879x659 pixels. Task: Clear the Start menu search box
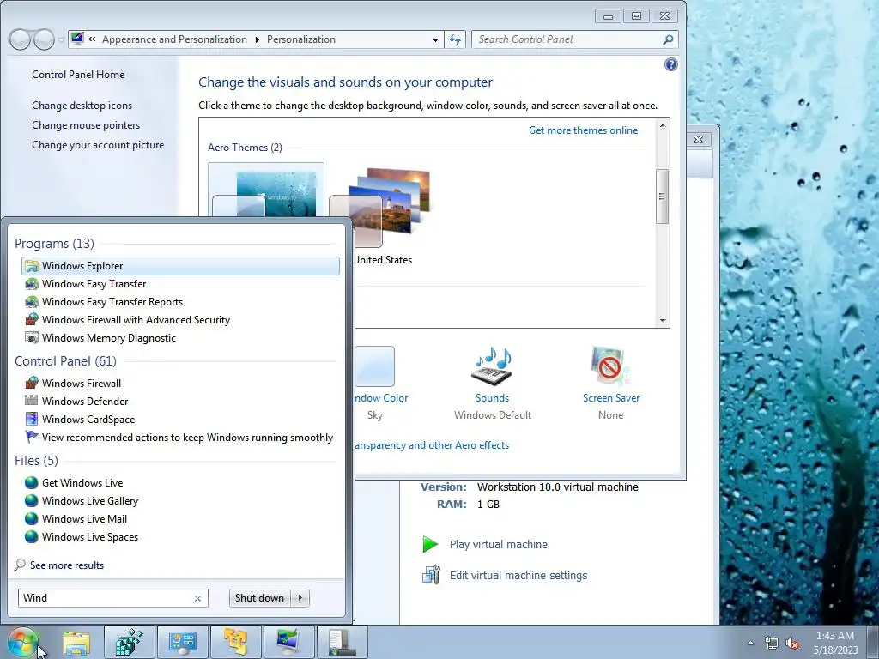point(198,598)
